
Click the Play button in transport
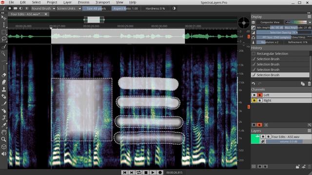(x=153, y=173)
